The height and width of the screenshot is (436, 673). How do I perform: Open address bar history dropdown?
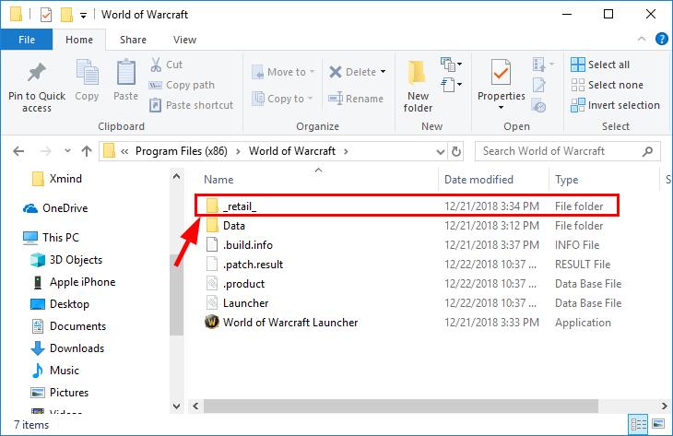tap(440, 151)
